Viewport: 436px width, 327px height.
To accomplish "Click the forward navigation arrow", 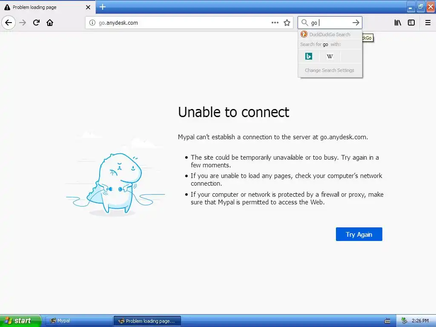I will (x=23, y=23).
